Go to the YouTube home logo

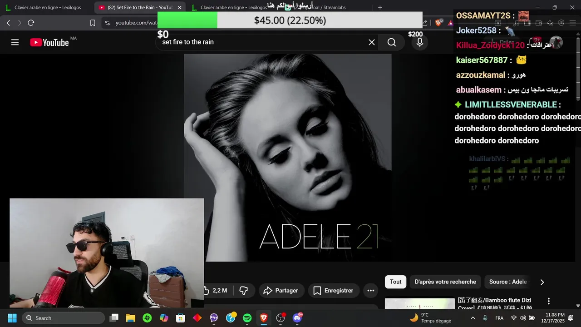coord(49,42)
